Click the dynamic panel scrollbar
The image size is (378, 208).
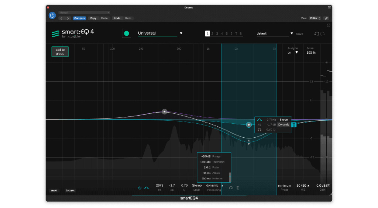pos(230,177)
